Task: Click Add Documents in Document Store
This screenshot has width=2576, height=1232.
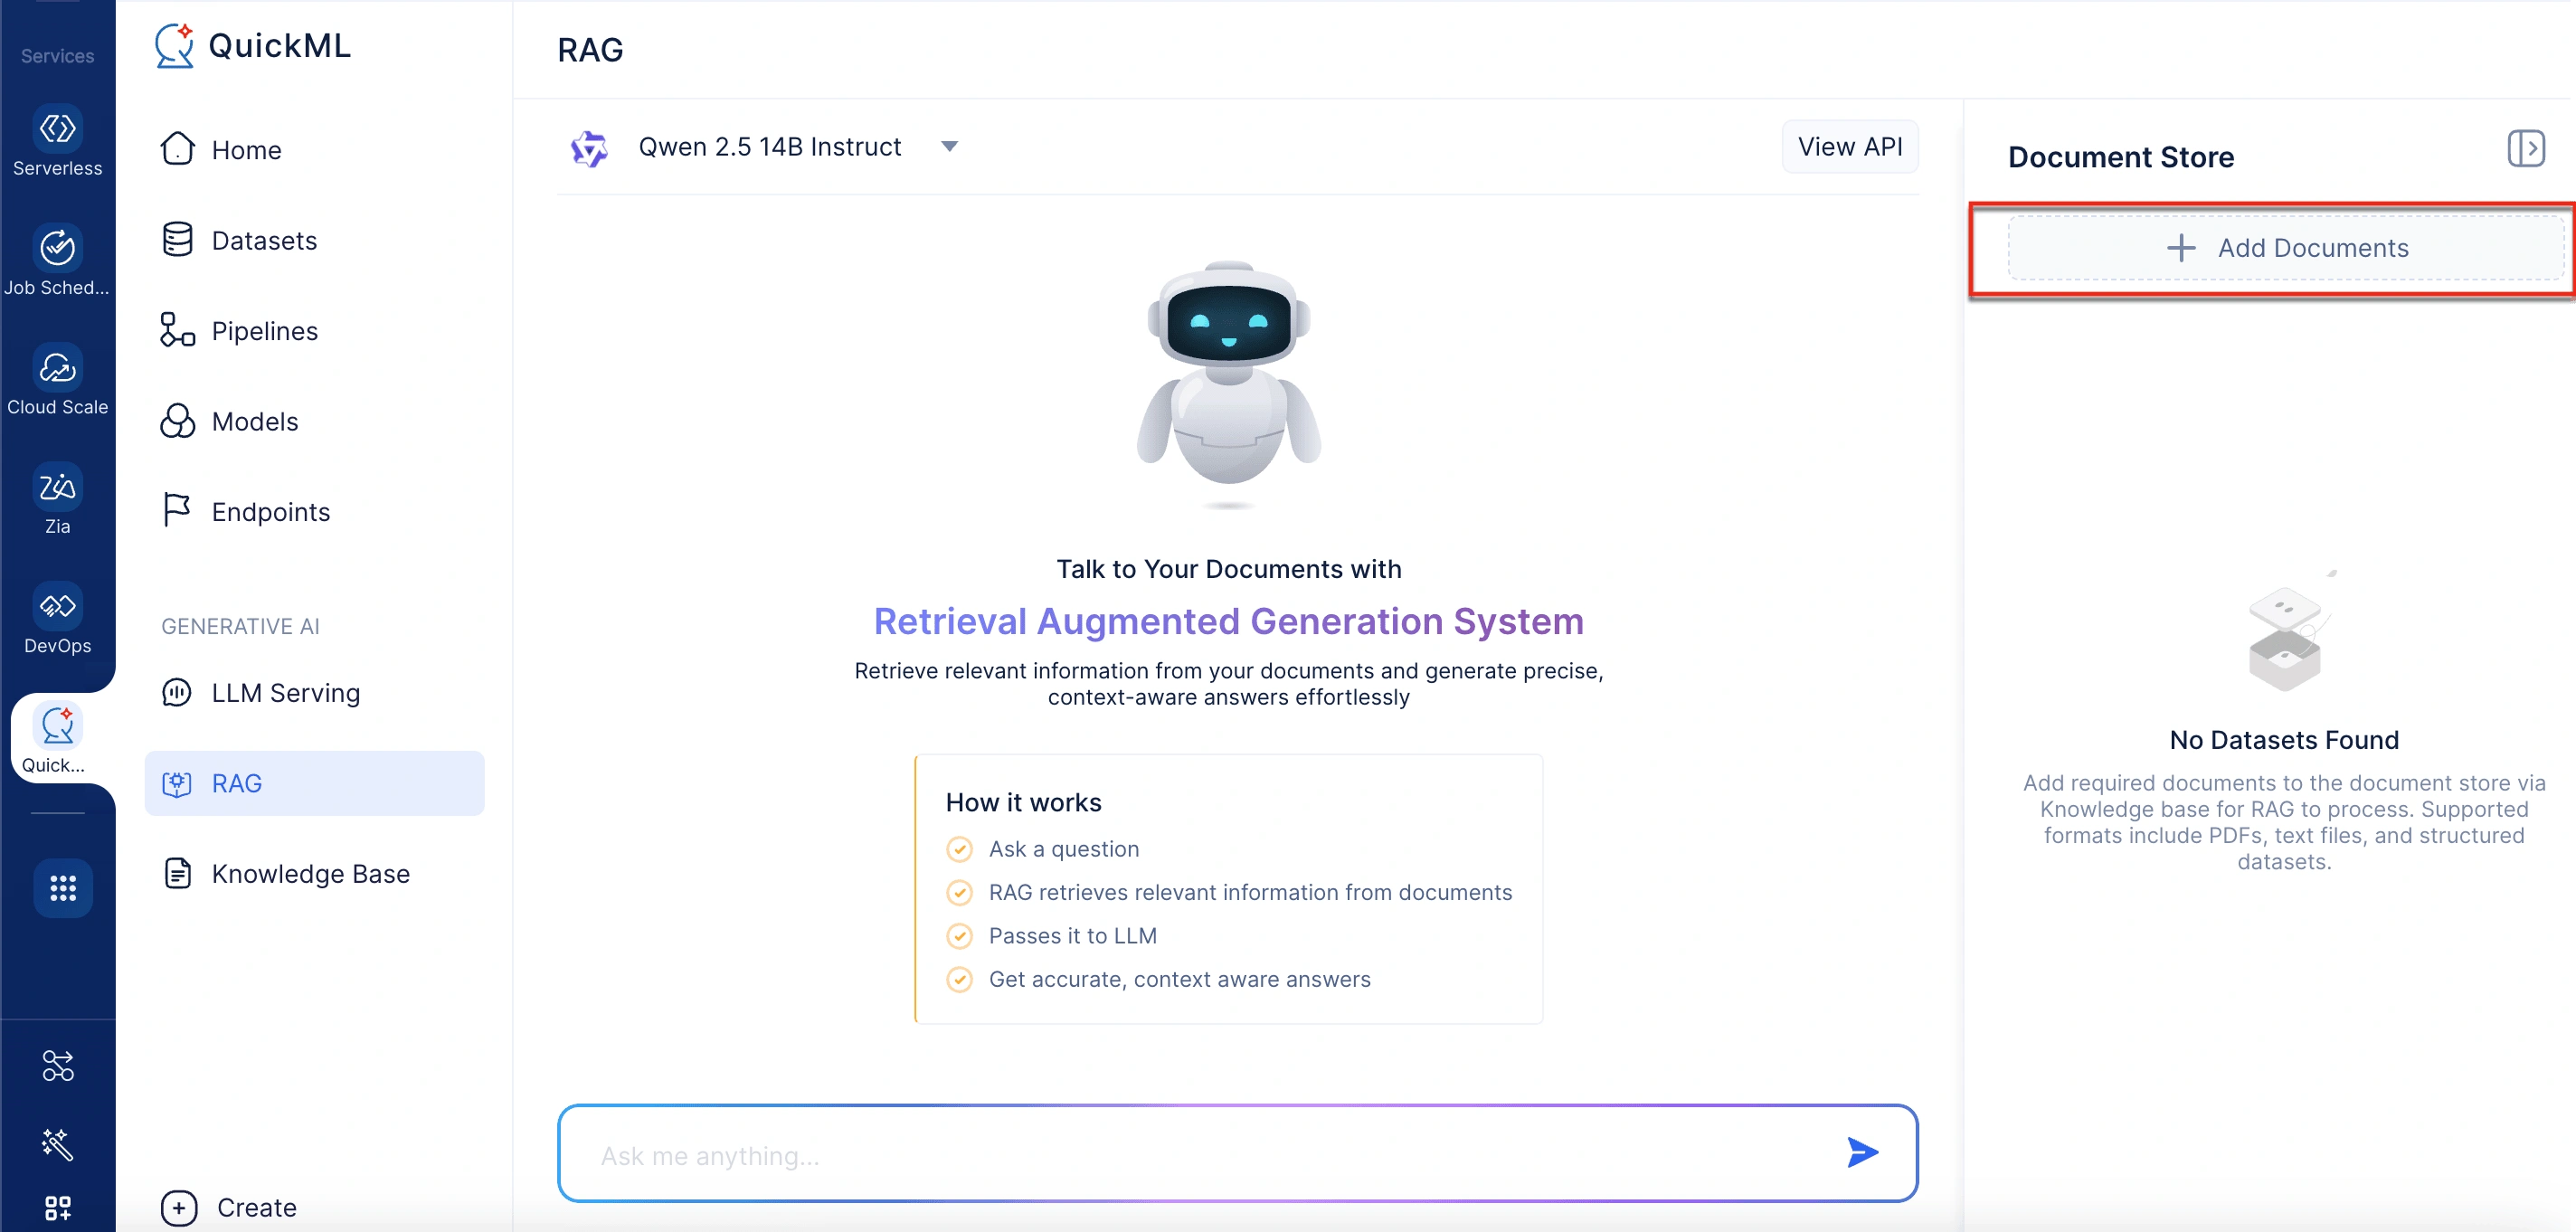Action: 2286,248
